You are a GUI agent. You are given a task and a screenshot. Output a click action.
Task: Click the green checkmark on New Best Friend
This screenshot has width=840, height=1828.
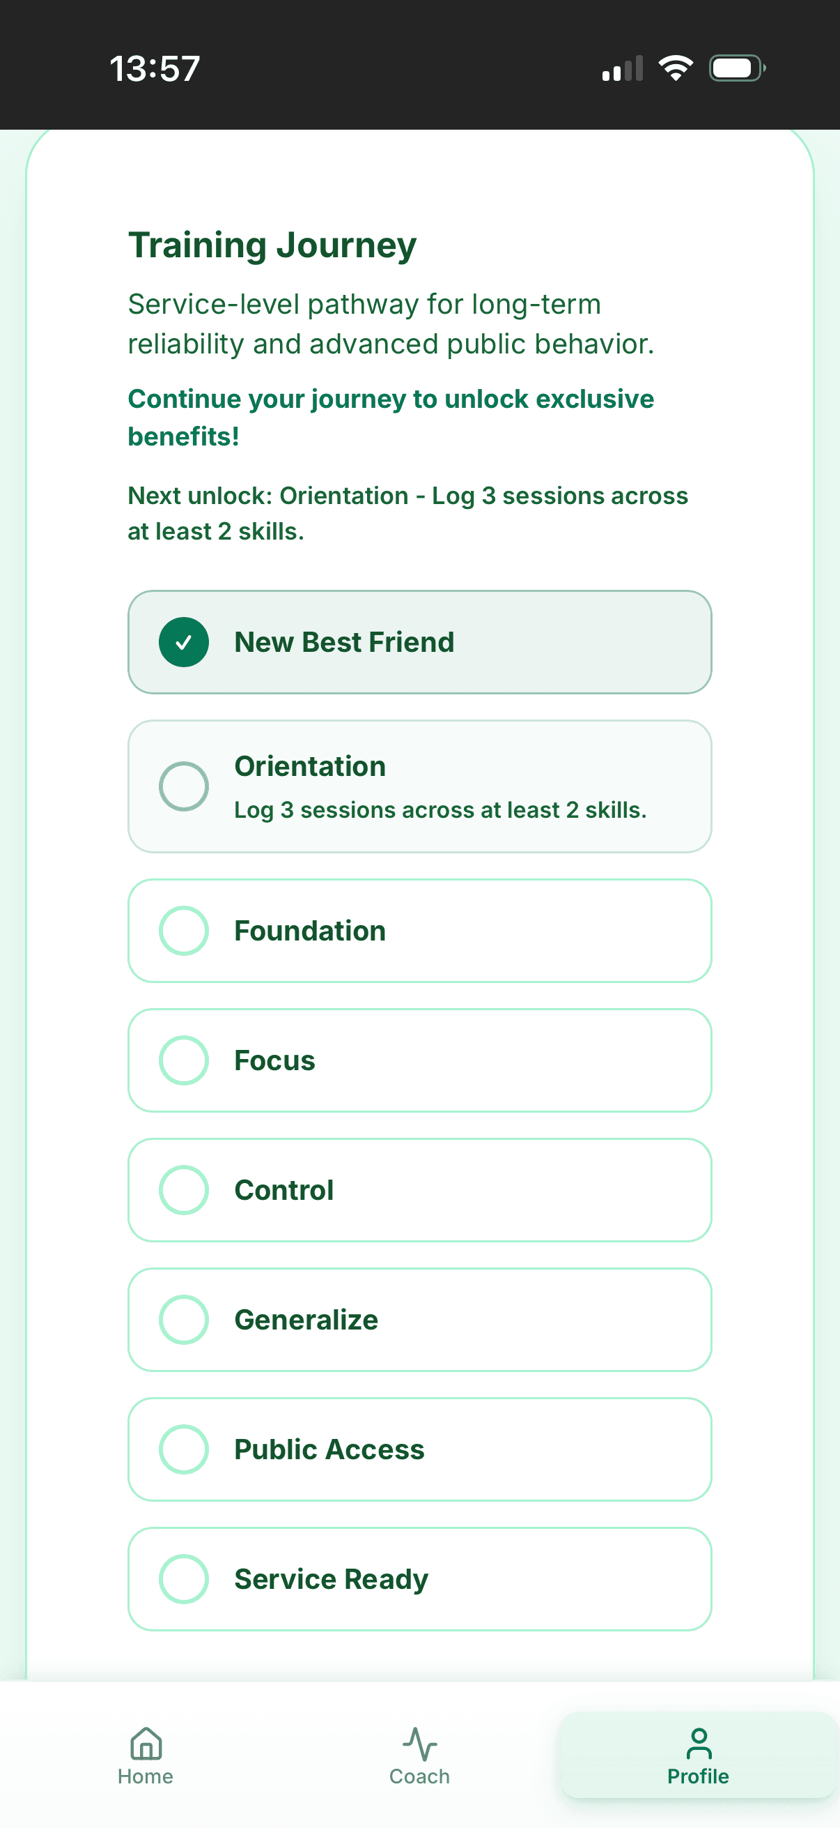pyautogui.click(x=184, y=642)
